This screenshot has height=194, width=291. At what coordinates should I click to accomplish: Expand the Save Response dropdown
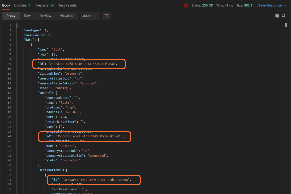click(272, 5)
